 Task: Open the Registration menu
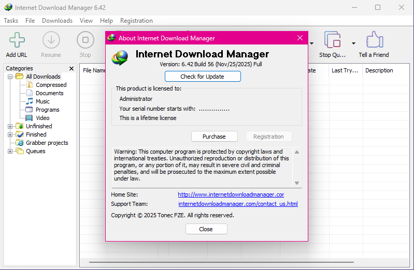(136, 21)
